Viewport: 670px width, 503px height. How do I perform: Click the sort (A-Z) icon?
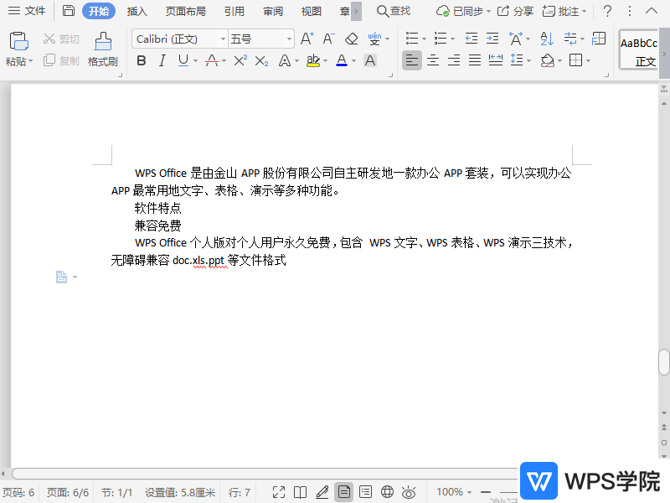pyautogui.click(x=545, y=39)
